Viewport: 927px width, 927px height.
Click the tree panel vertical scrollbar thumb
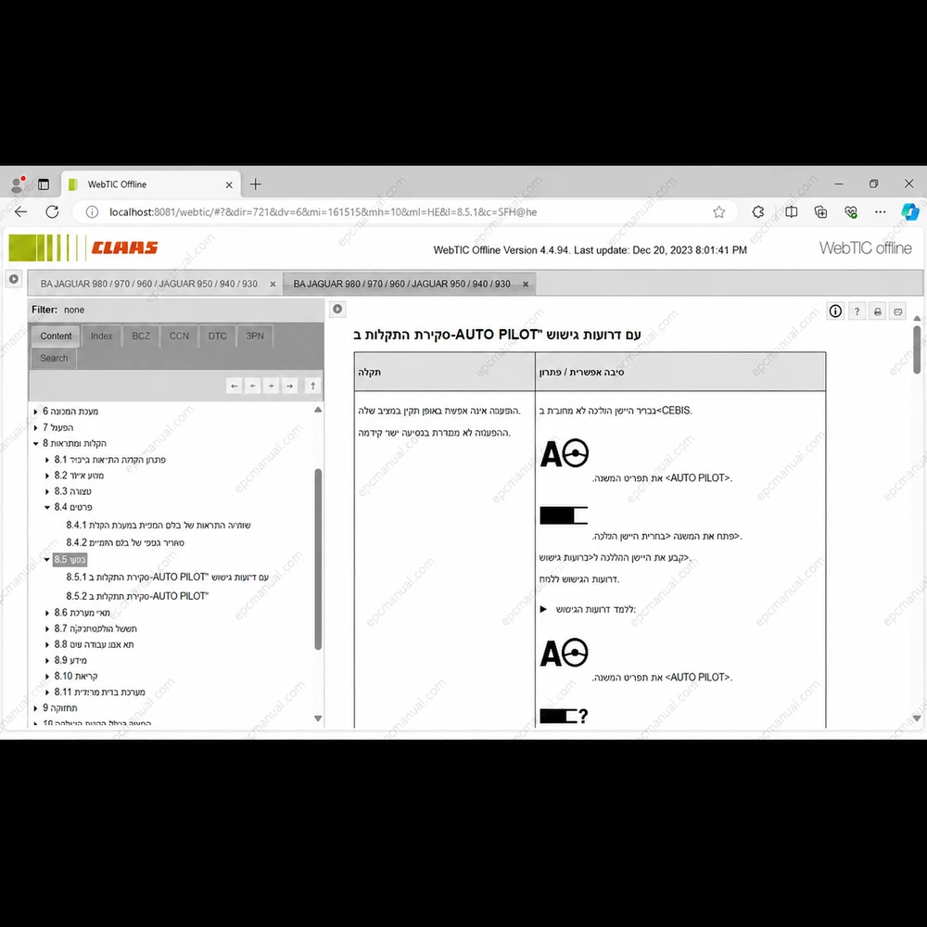pyautogui.click(x=318, y=559)
